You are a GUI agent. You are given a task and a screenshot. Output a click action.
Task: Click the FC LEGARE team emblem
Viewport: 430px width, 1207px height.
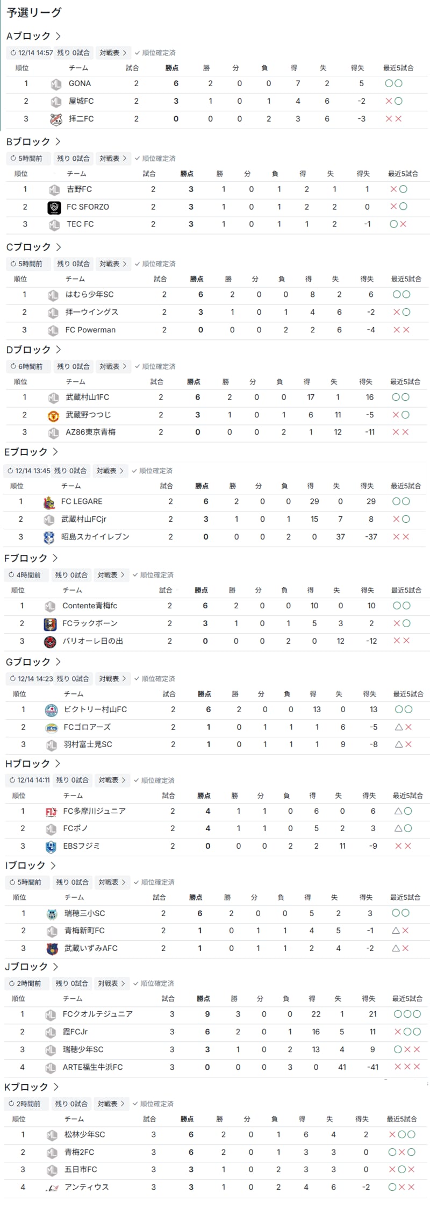pos(49,502)
